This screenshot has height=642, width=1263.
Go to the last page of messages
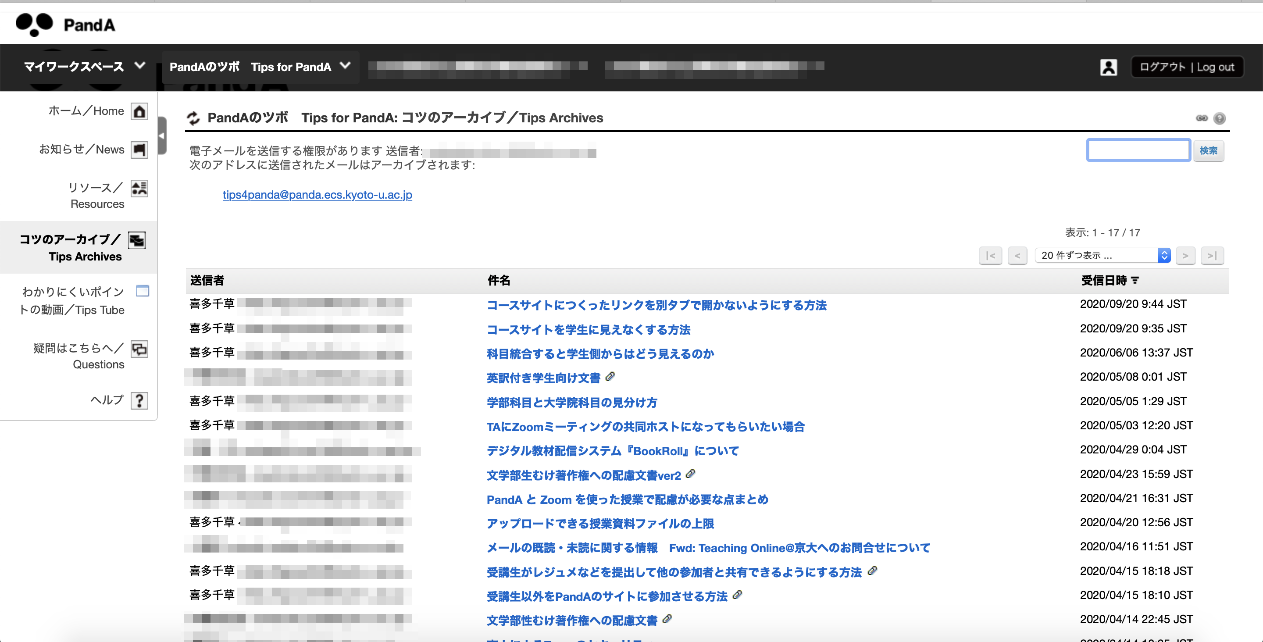point(1212,256)
